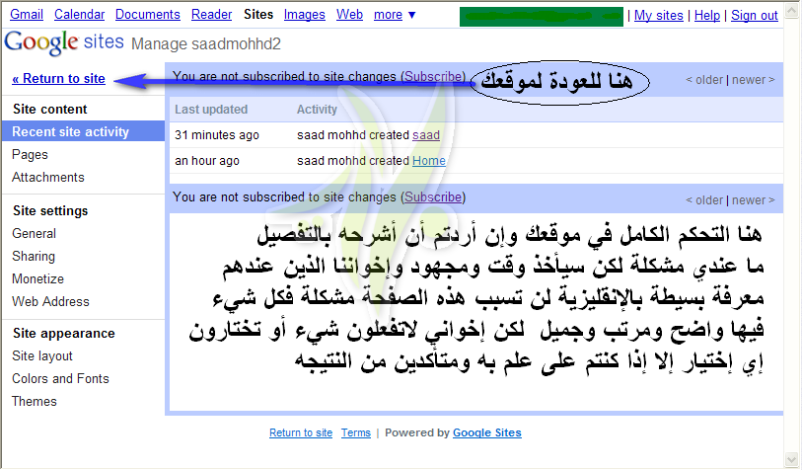Click the 'Last updated' column header
The width and height of the screenshot is (802, 470).
[x=211, y=110]
